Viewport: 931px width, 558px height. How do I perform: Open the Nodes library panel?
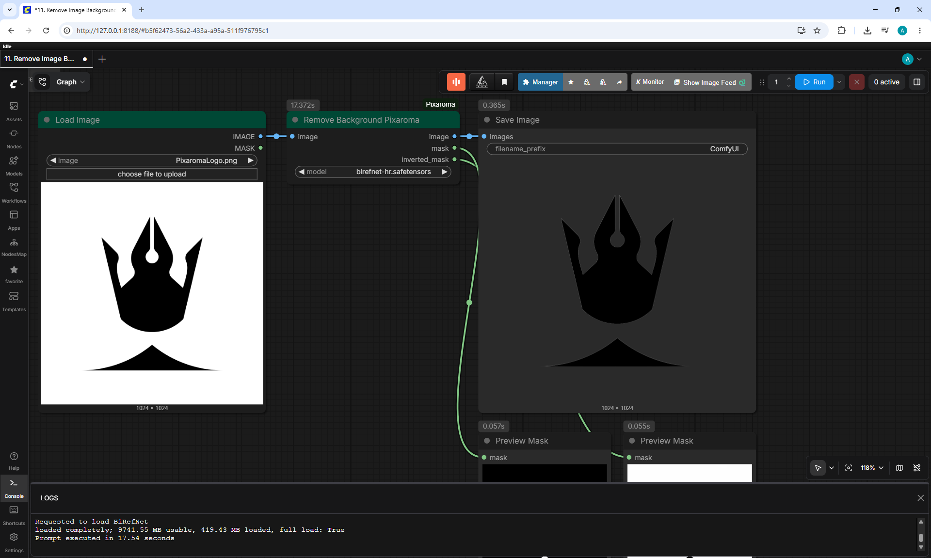[14, 139]
